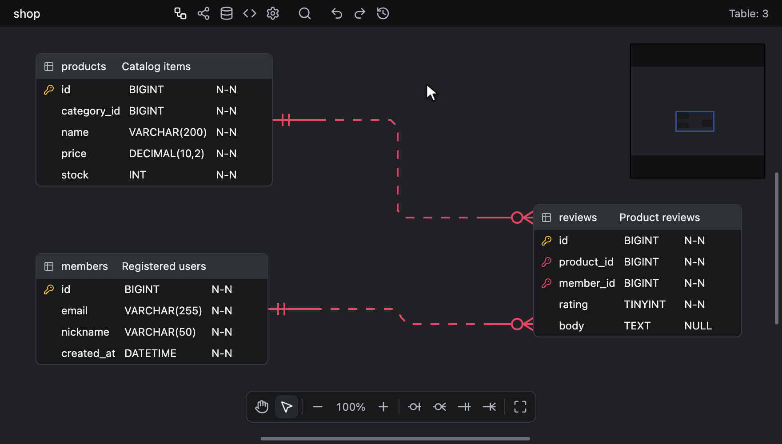The height and width of the screenshot is (444, 782).
Task: Click TINYINT type of rating
Action: point(645,305)
